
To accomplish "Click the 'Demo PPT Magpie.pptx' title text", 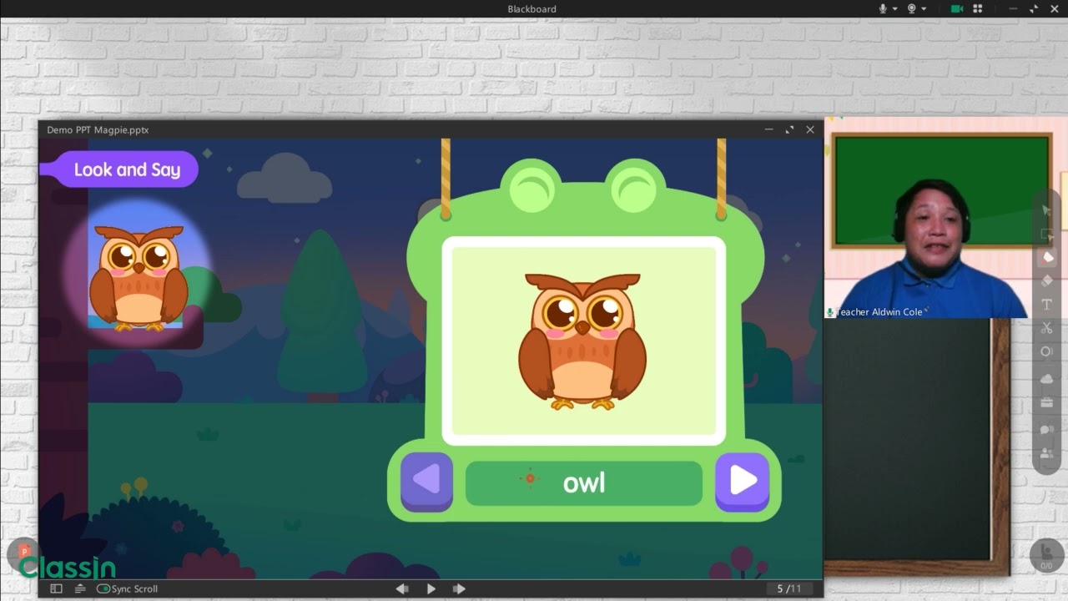I will pos(98,130).
